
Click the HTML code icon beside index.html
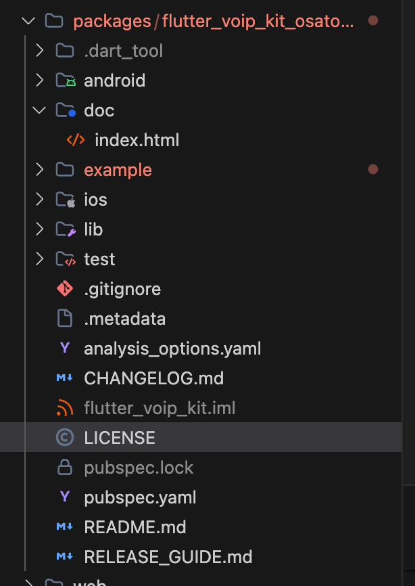click(76, 140)
